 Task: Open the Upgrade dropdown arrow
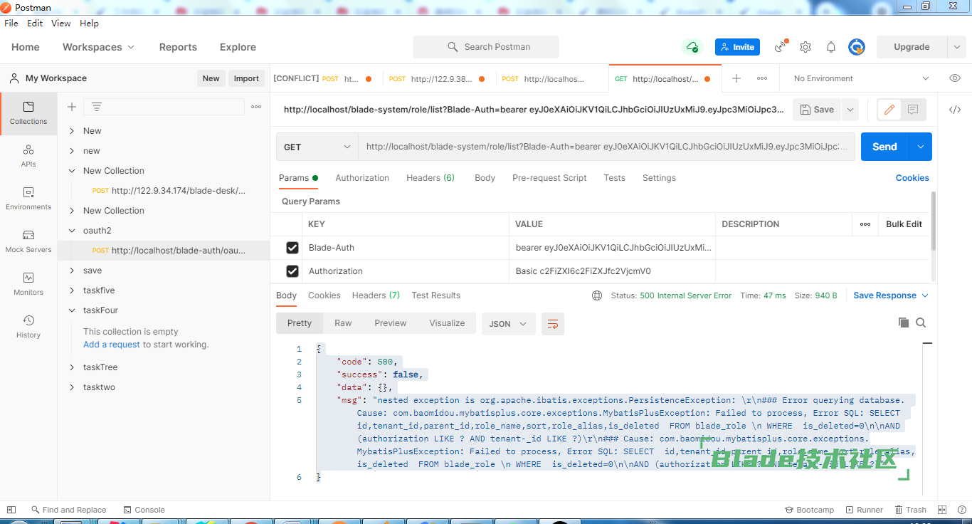956,47
